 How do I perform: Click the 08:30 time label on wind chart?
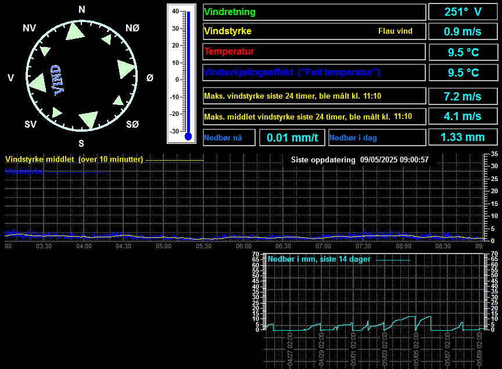click(443, 246)
